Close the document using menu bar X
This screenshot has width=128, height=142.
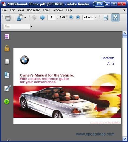tap(124, 10)
